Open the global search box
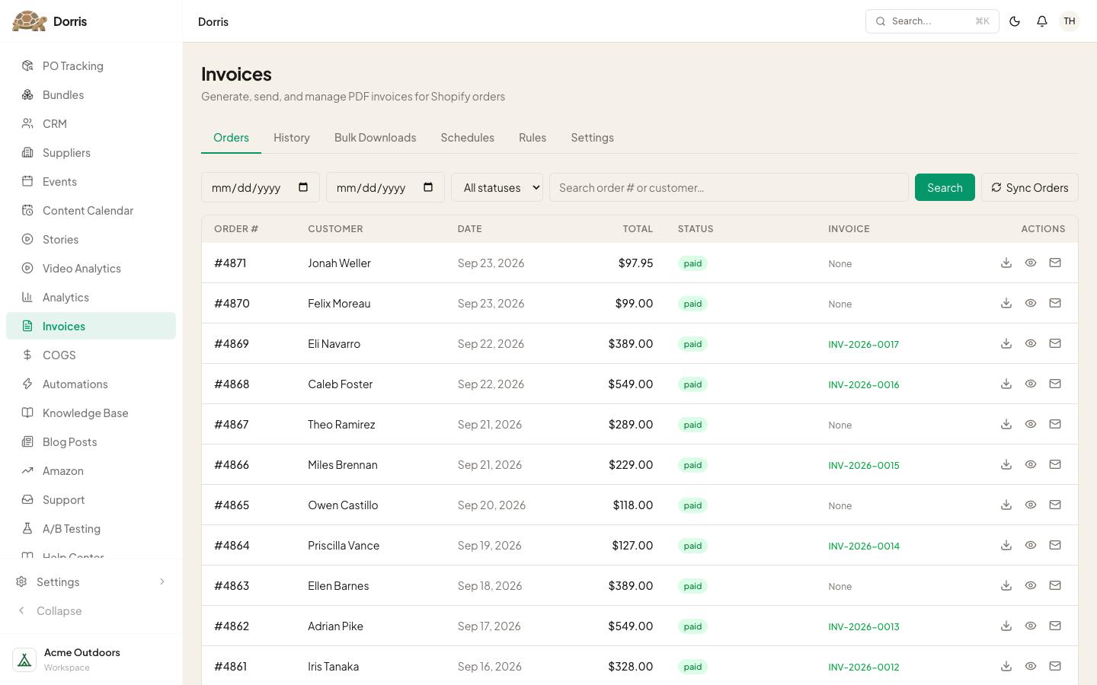 click(x=932, y=21)
